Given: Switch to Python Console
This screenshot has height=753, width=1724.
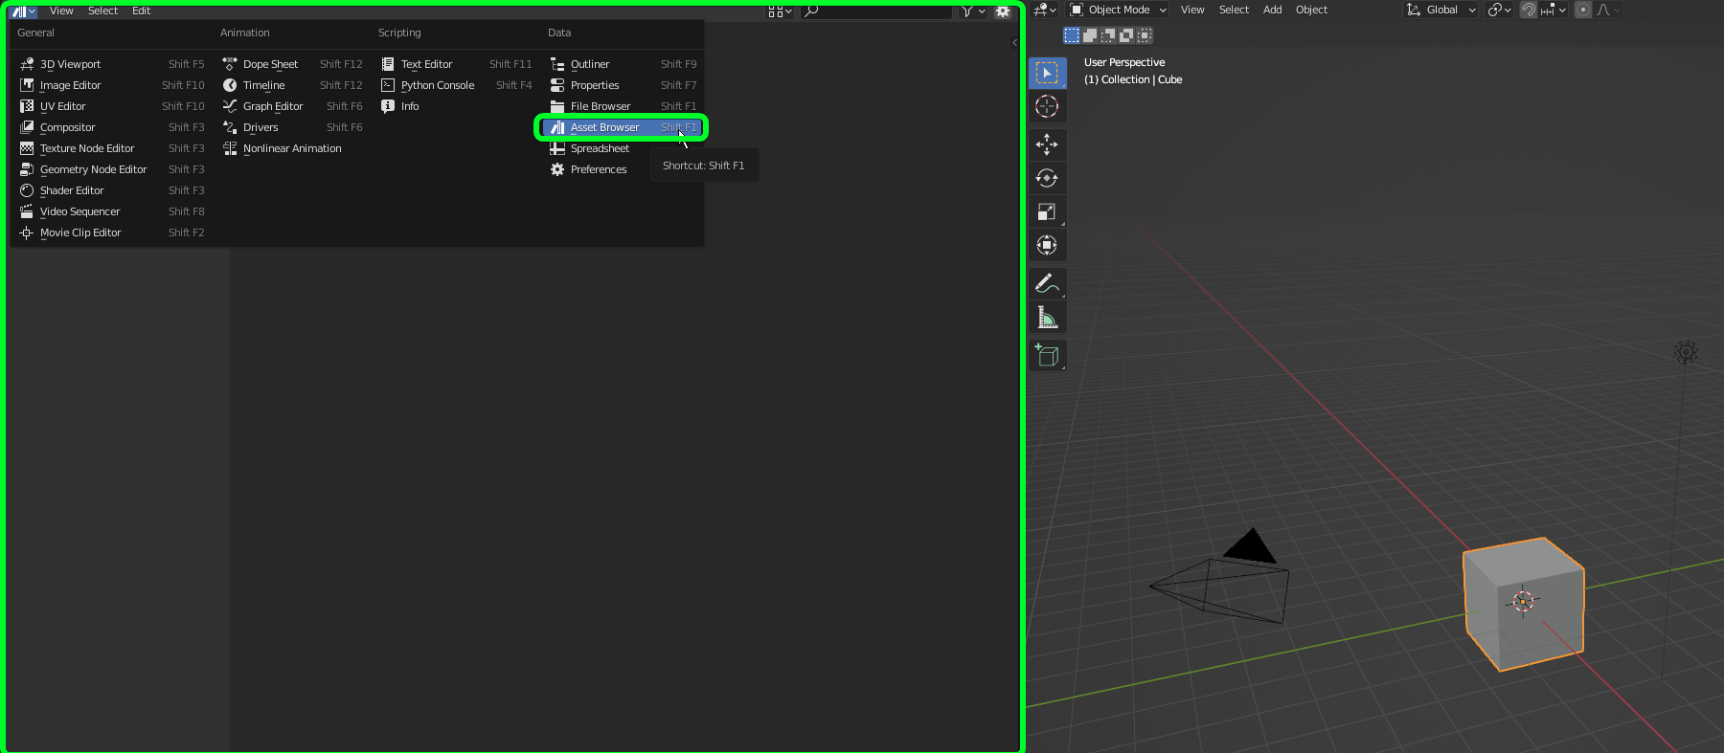Looking at the screenshot, I should tap(456, 85).
